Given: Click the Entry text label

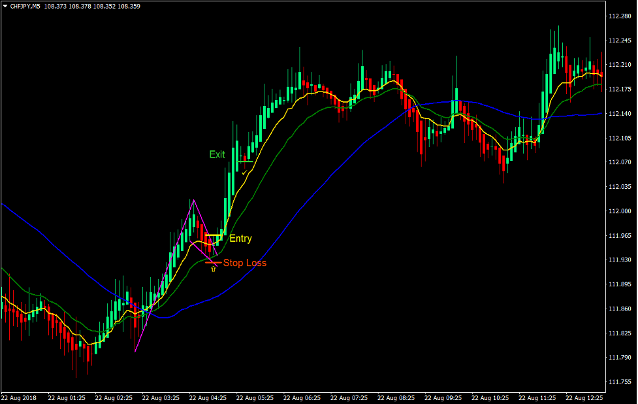Looking at the screenshot, I should pos(242,238).
